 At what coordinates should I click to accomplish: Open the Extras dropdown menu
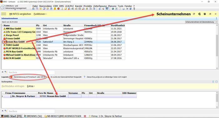coord(31,86)
